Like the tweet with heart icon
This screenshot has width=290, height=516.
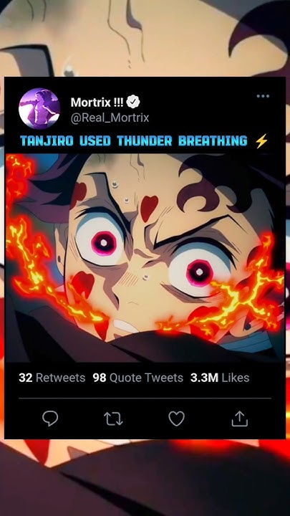click(177, 419)
